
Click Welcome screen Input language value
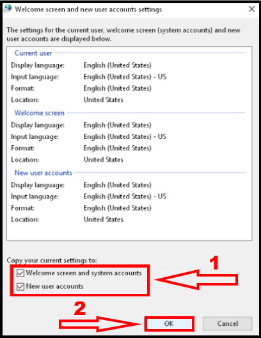pyautogui.click(x=125, y=136)
